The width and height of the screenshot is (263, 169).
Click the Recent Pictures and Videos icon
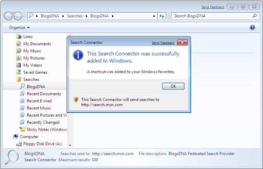[22, 115]
